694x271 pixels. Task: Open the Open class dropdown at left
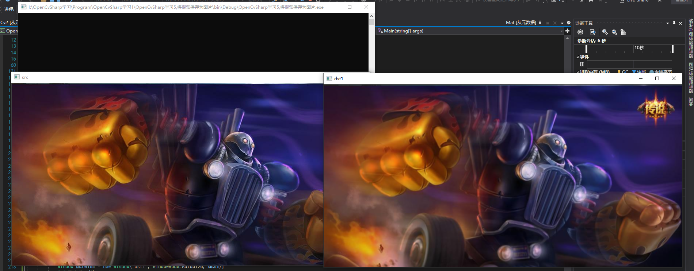coord(9,31)
